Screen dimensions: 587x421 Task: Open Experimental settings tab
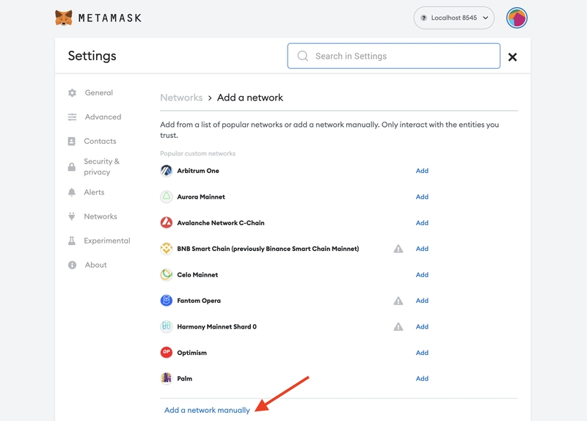[x=107, y=241]
